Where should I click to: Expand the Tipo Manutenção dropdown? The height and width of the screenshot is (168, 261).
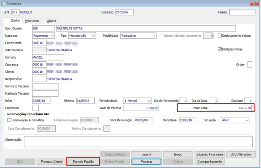[82, 36]
